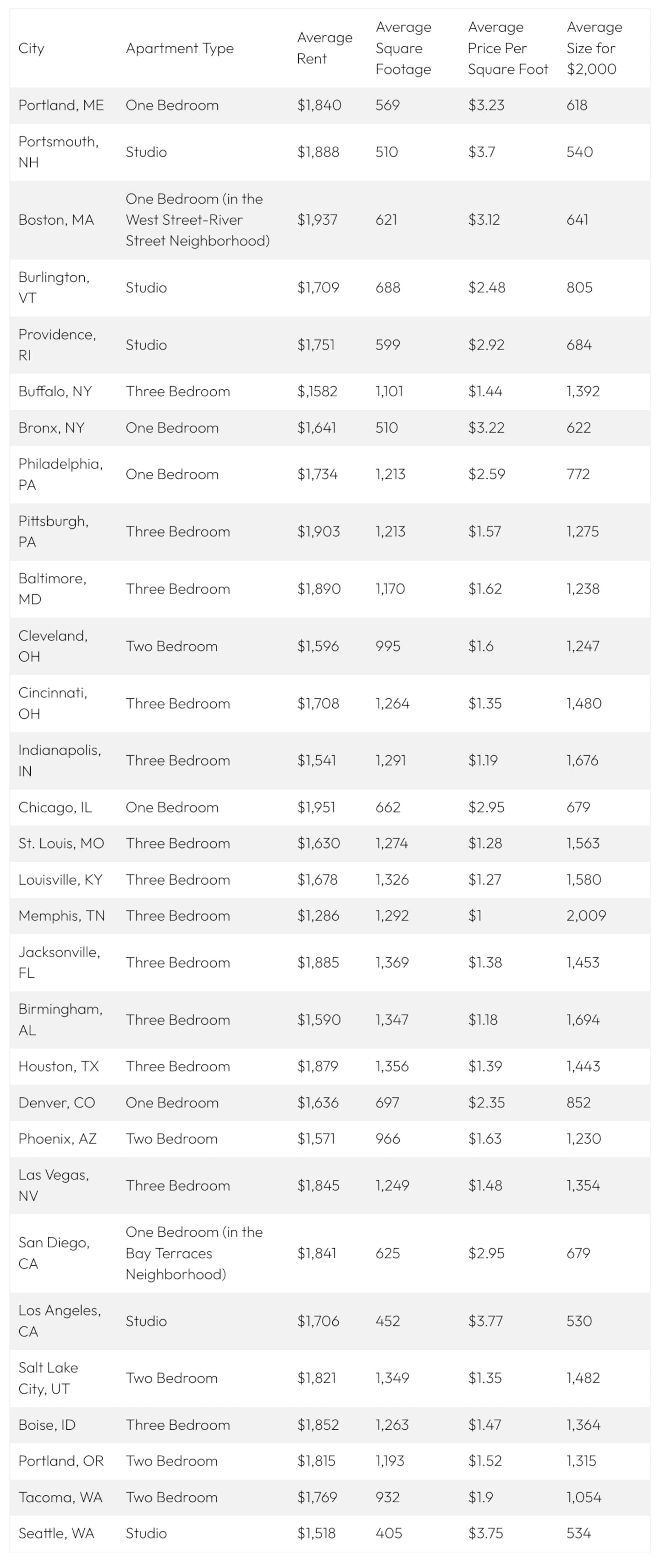Click Burlington, VT square footage 688
Screen dimensions: 660x1560
tap(388, 288)
